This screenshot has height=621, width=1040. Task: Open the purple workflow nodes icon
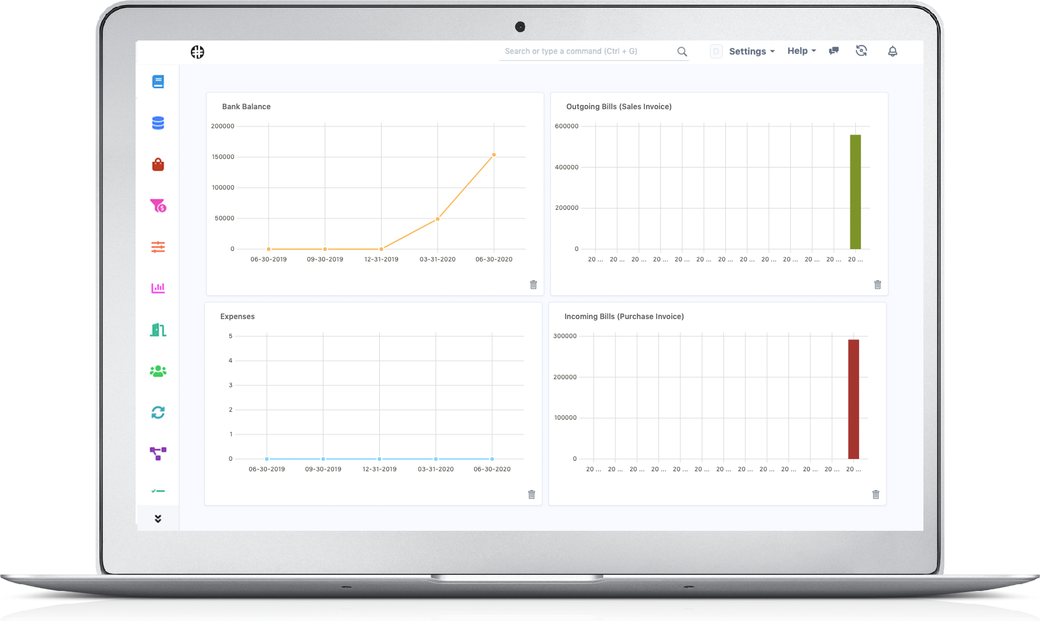click(x=158, y=453)
